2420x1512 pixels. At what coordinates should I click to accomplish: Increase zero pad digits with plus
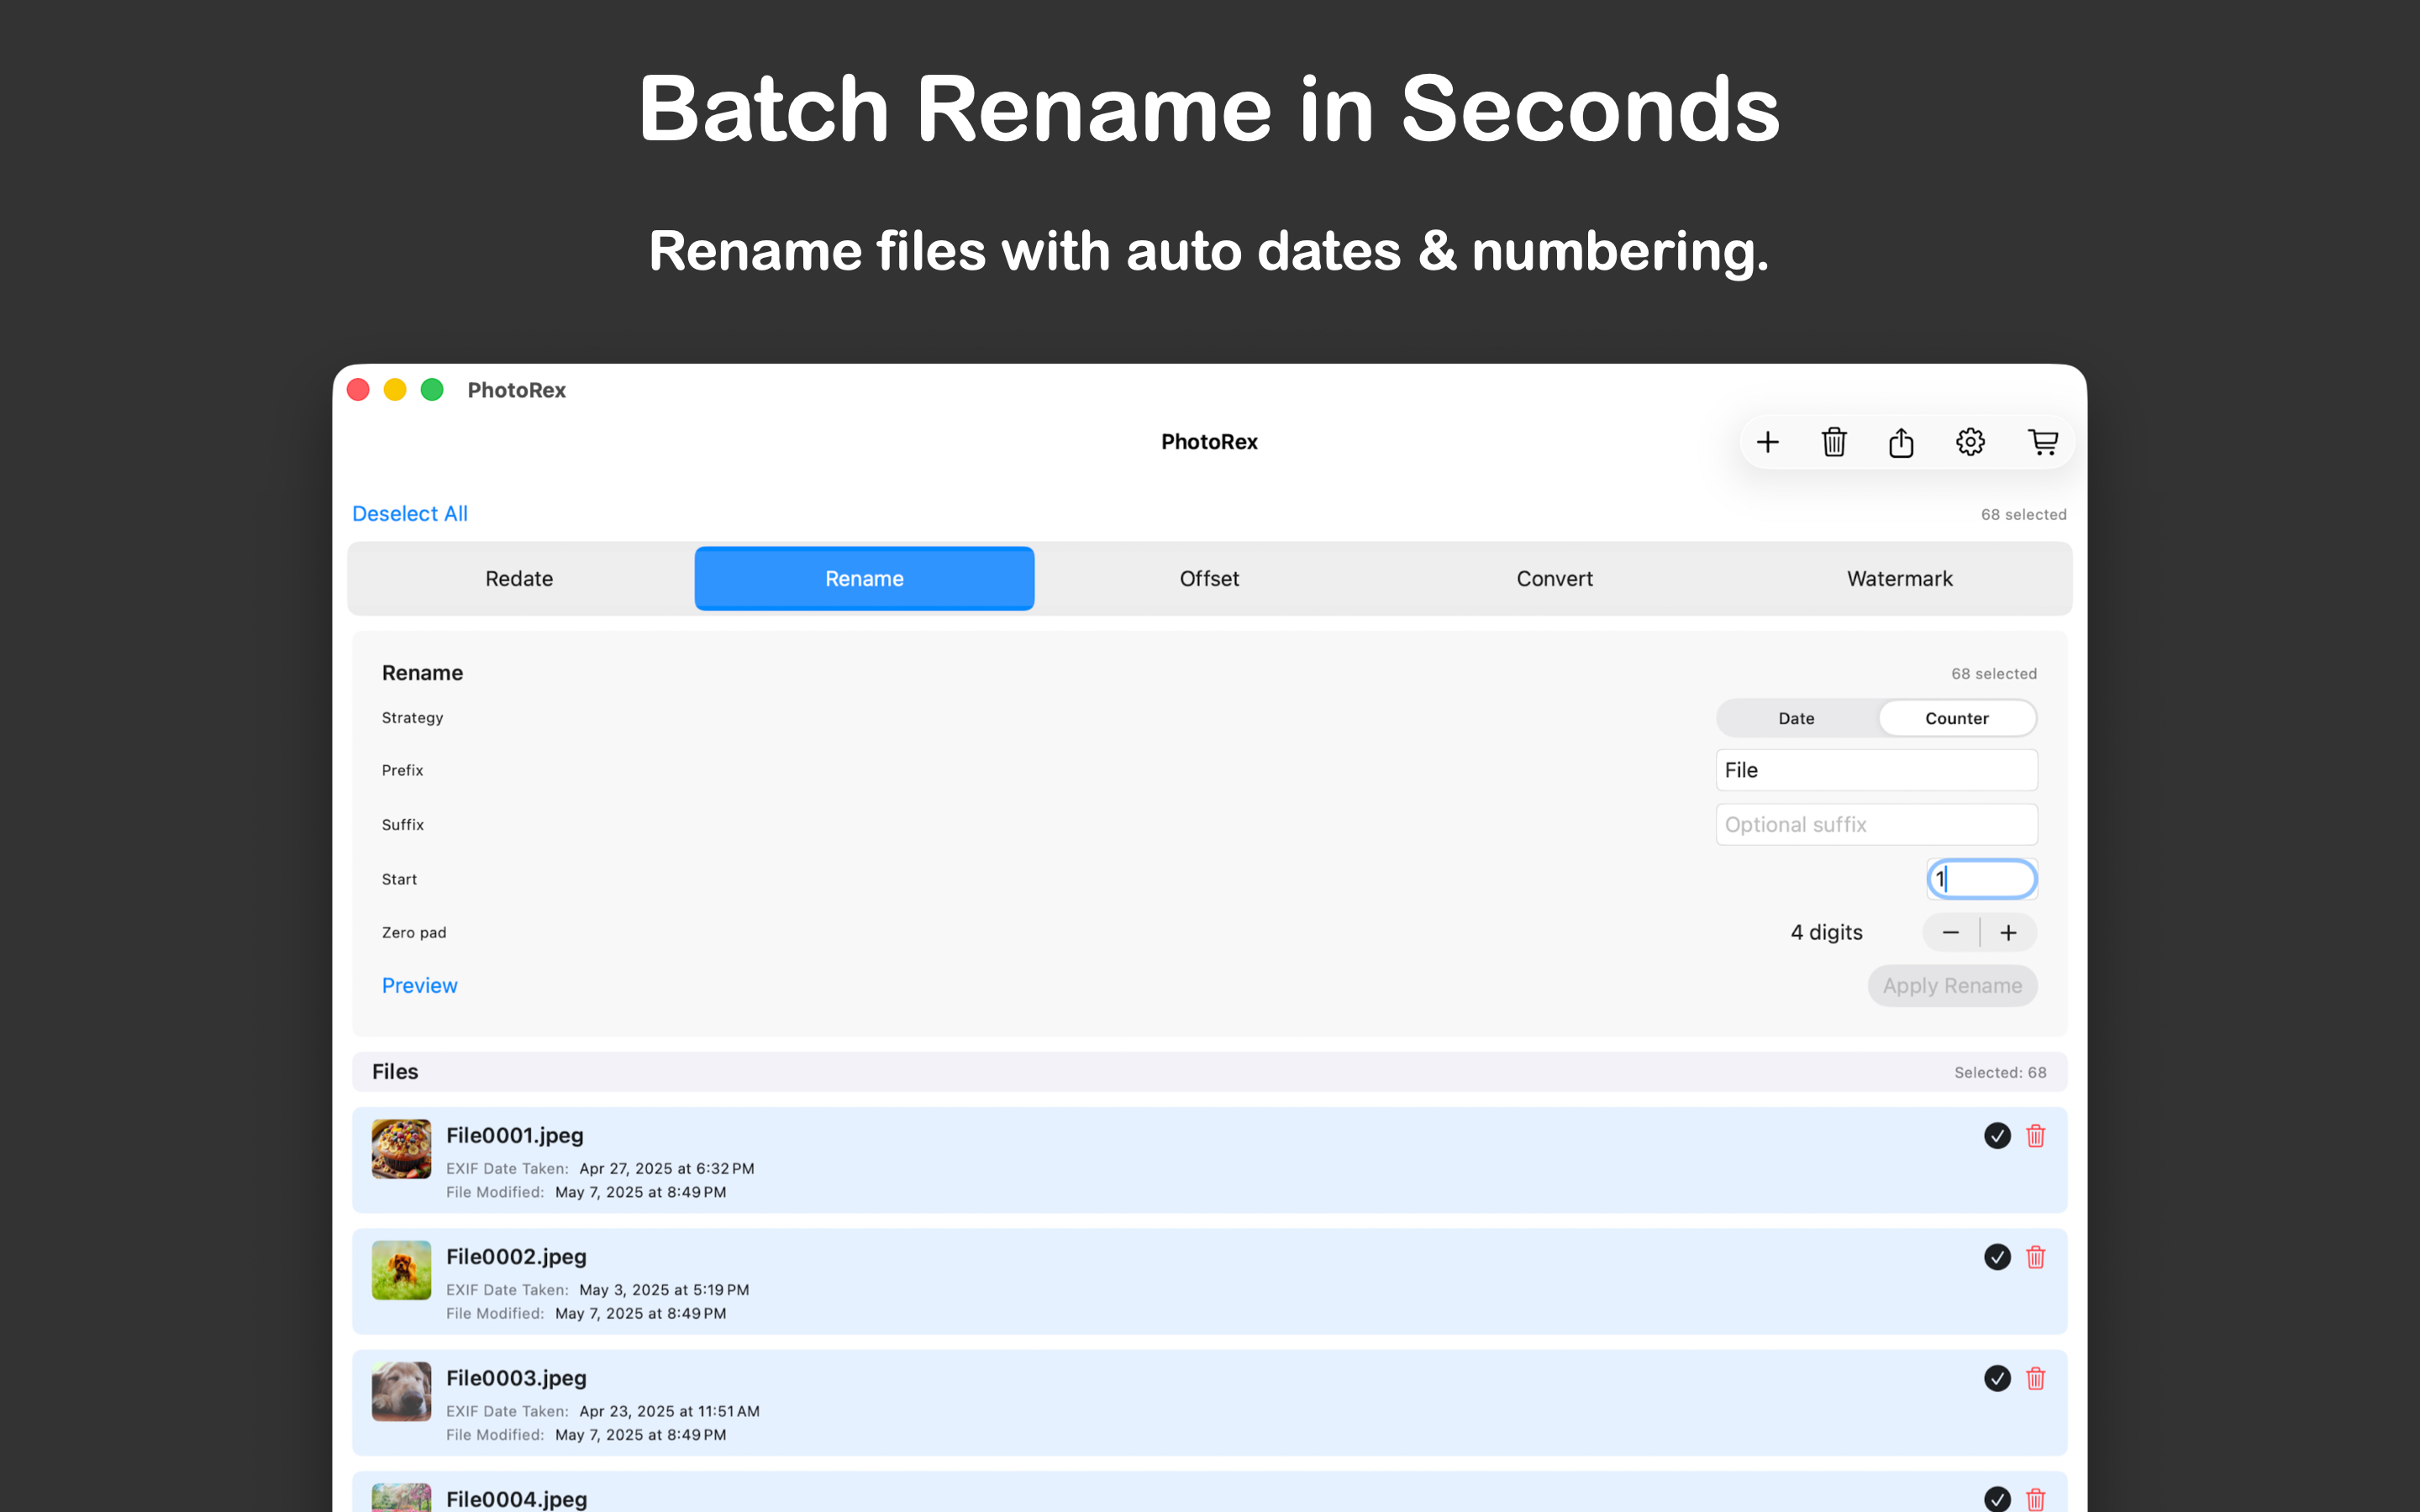click(x=2008, y=933)
